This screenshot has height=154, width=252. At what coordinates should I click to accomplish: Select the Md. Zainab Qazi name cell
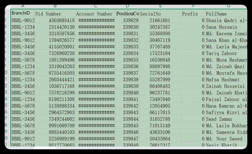(226, 66)
